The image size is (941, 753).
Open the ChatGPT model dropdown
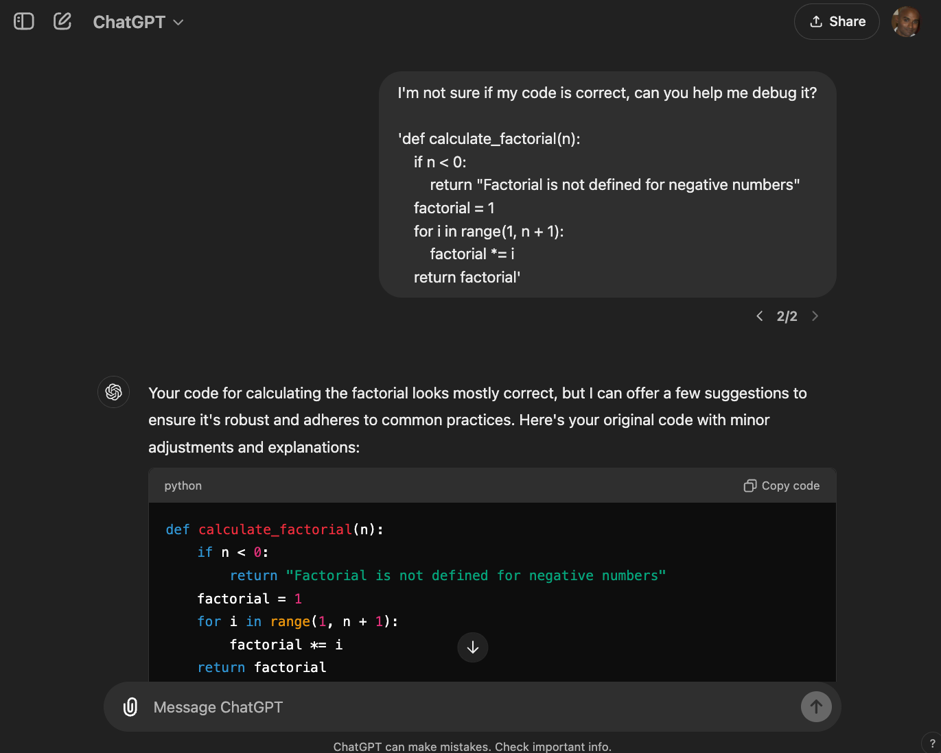(x=138, y=22)
